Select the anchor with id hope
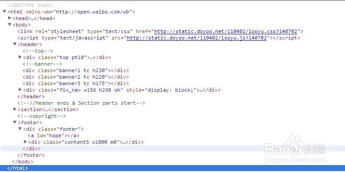Viewport: 345px width, 172px height. [54, 136]
